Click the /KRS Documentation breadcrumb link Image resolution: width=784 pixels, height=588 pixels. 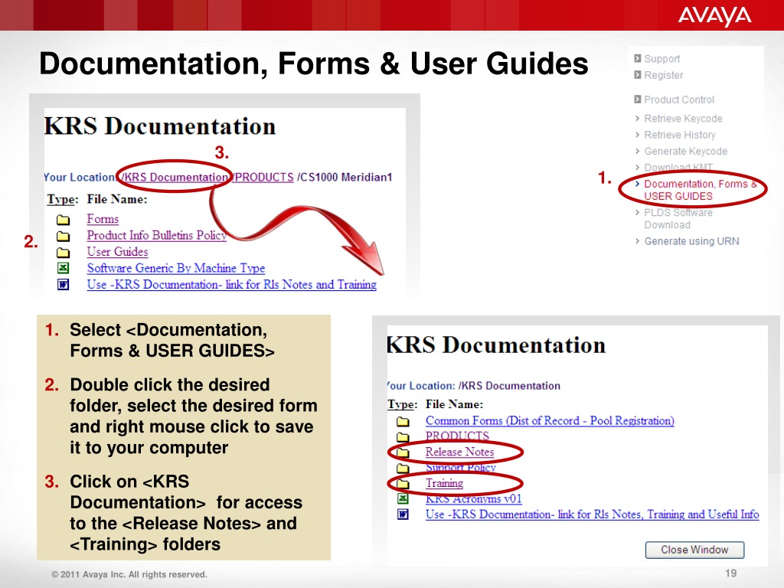point(175,178)
